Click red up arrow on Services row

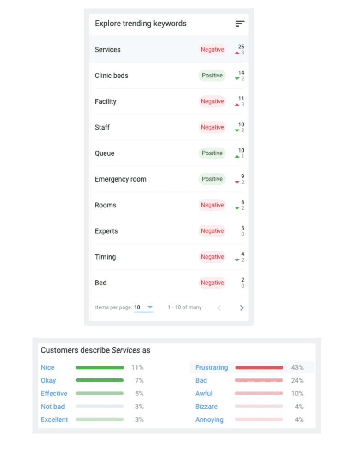pos(237,53)
